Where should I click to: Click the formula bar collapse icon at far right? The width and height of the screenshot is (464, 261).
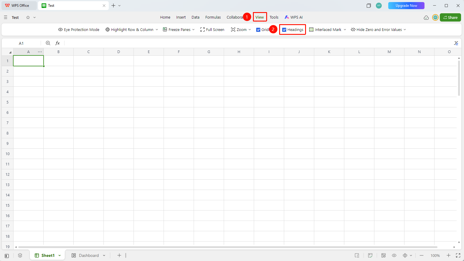pos(456,43)
